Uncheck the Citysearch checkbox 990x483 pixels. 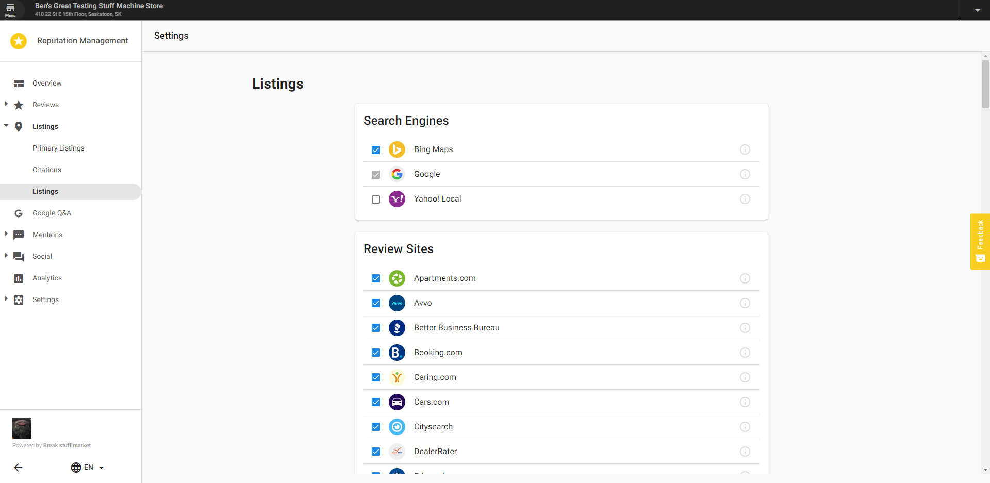pyautogui.click(x=376, y=427)
